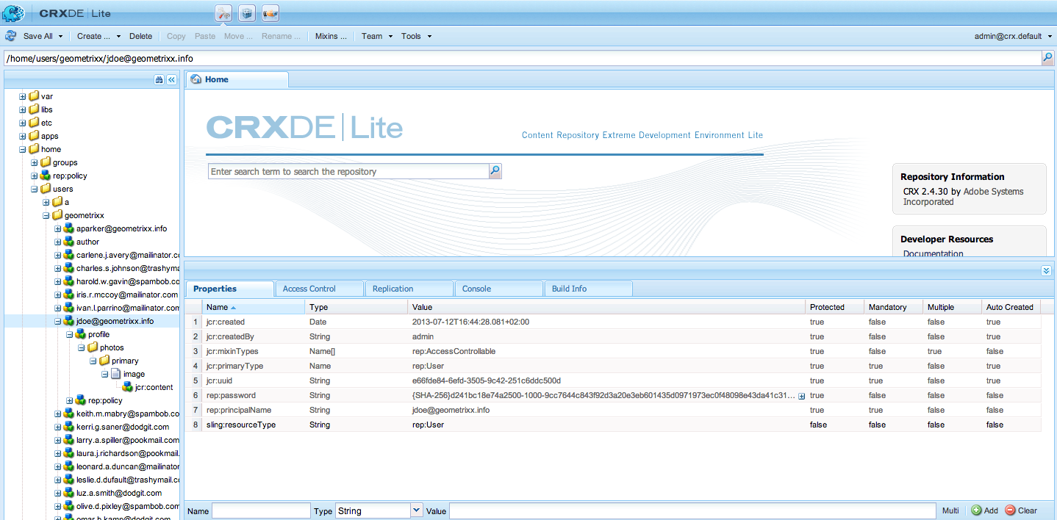
Task: Click the jcr:content node icon
Action: tap(128, 387)
